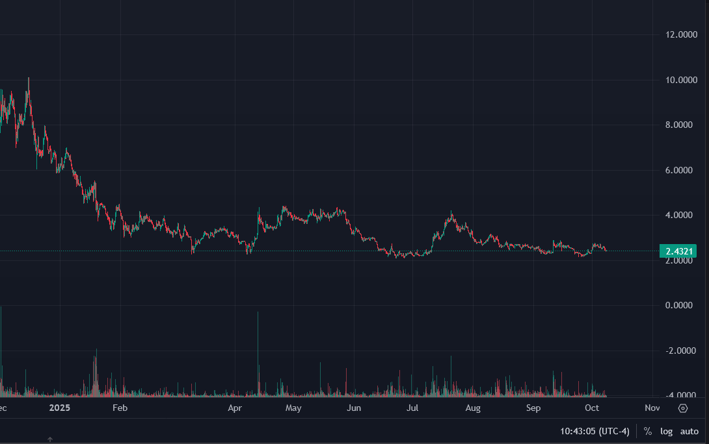The image size is (709, 444).
Task: Click the 10.0000 price scale label
Action: [678, 80]
